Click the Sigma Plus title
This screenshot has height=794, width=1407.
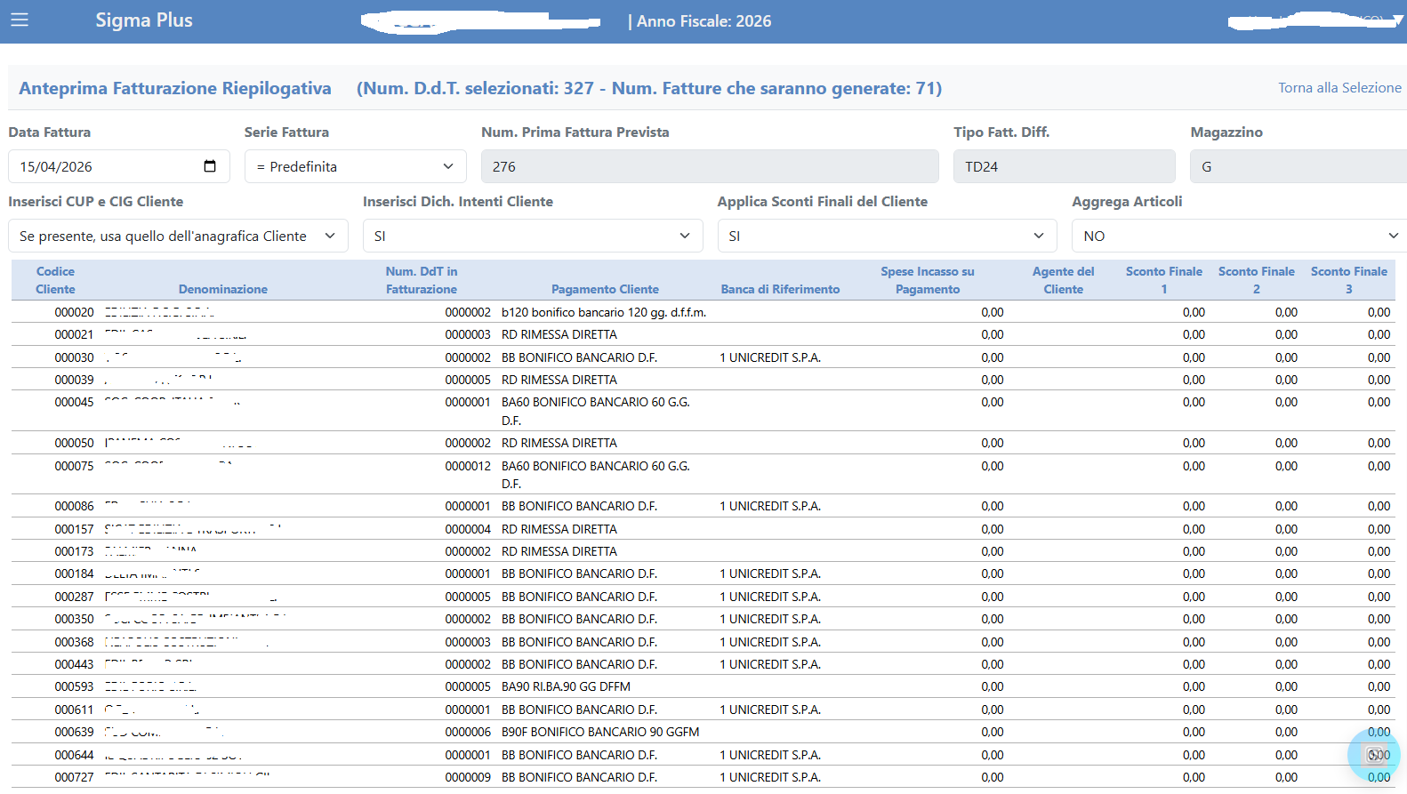point(144,20)
